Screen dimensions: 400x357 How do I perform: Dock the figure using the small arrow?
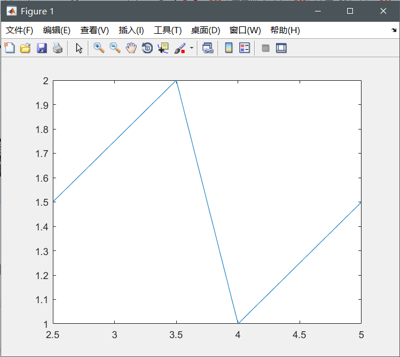point(394,30)
